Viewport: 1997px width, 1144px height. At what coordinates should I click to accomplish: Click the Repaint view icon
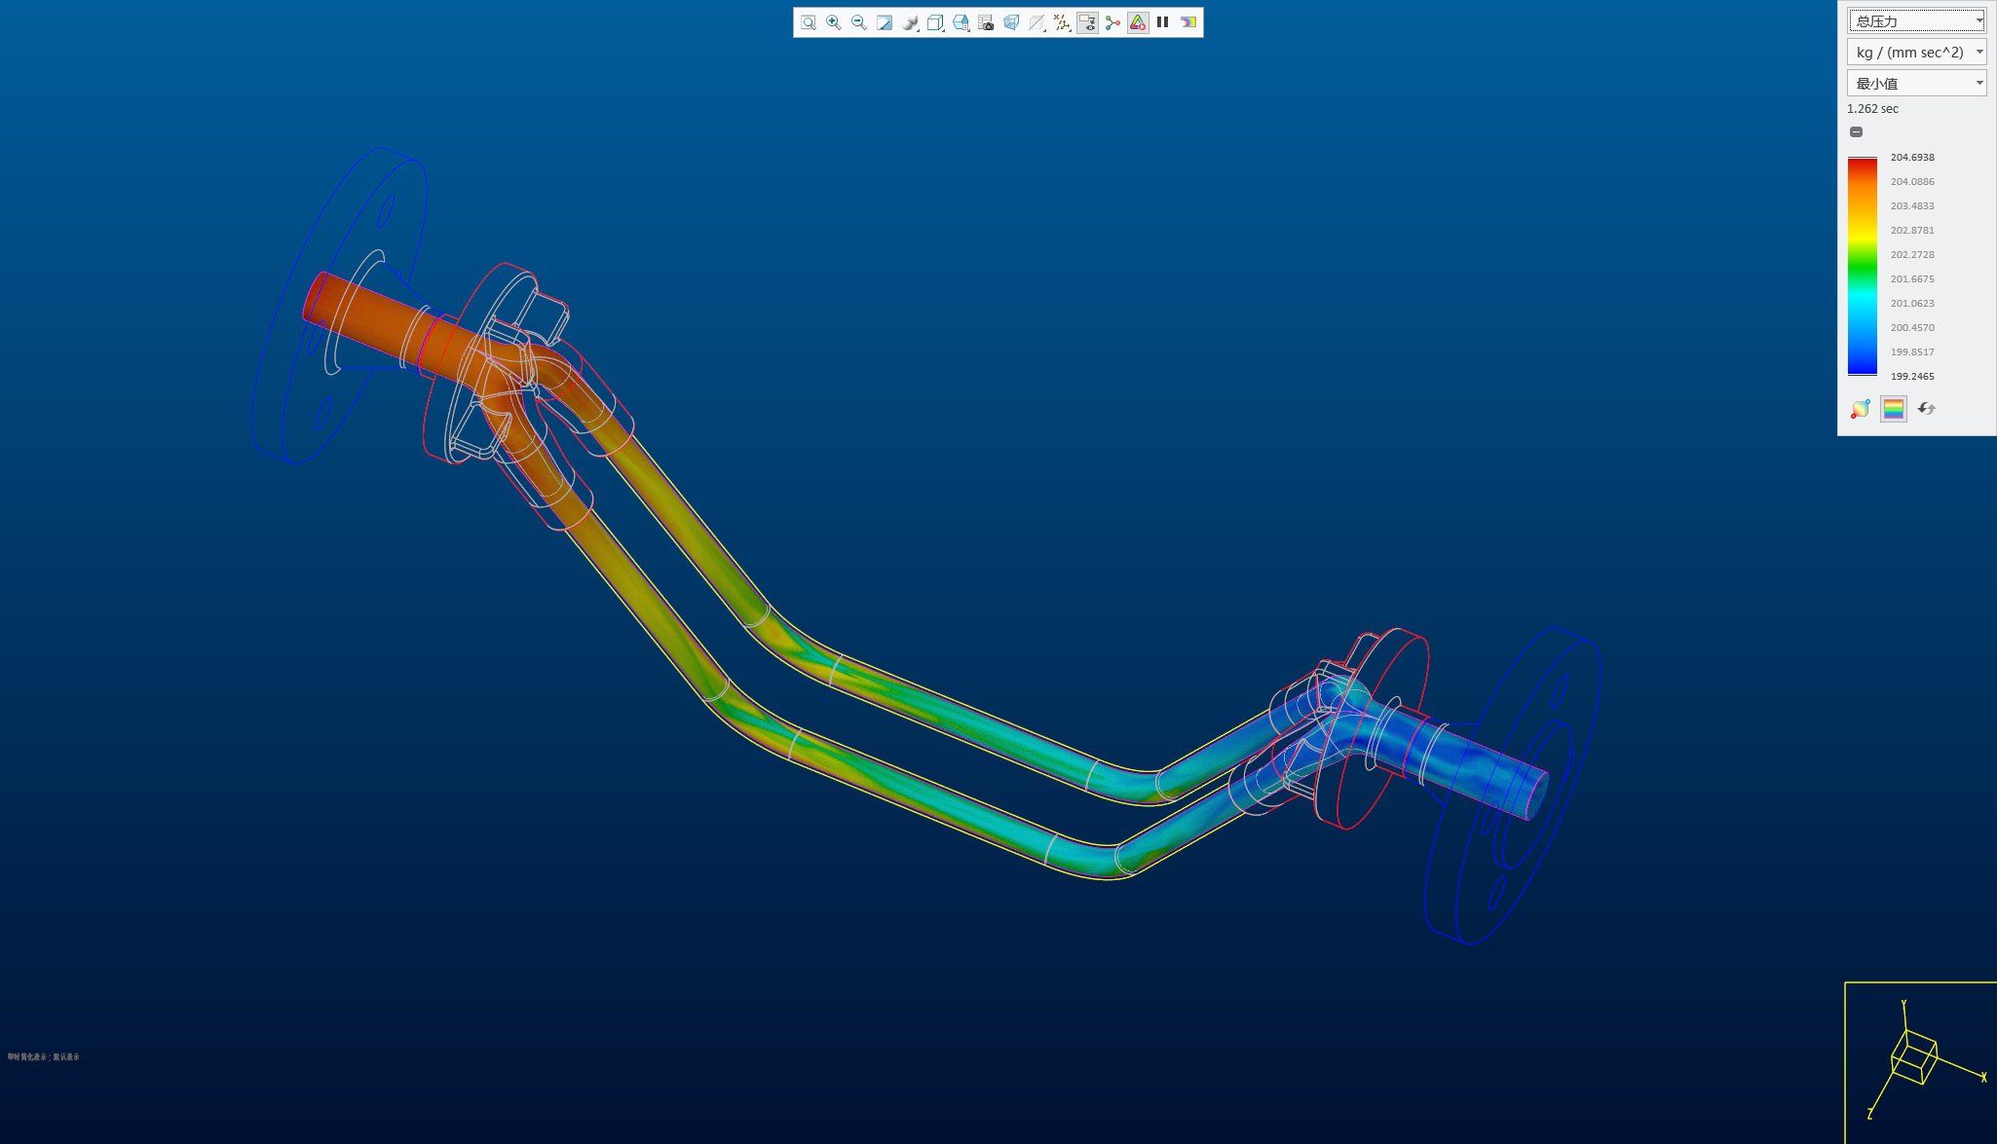coord(885,22)
